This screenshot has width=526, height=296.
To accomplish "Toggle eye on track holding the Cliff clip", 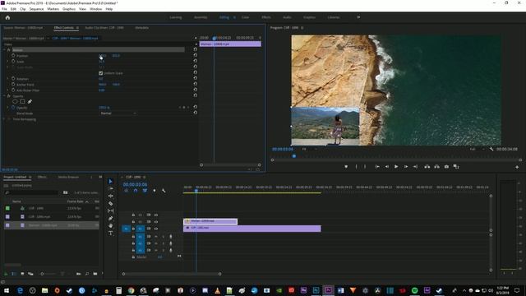I will coord(156,229).
